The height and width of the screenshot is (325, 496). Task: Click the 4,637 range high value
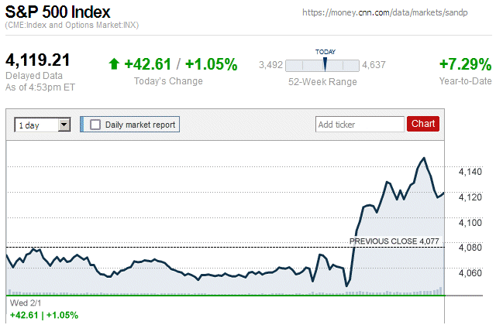(x=374, y=66)
